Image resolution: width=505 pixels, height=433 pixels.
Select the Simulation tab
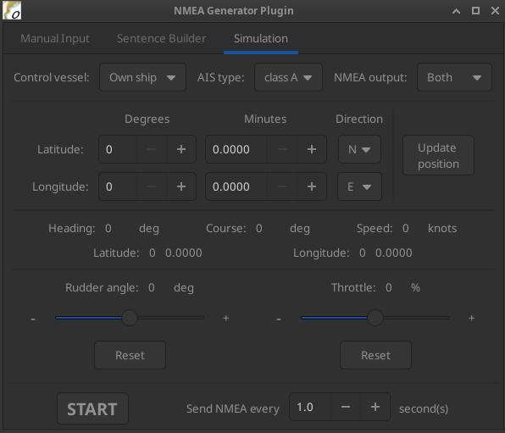click(x=261, y=39)
